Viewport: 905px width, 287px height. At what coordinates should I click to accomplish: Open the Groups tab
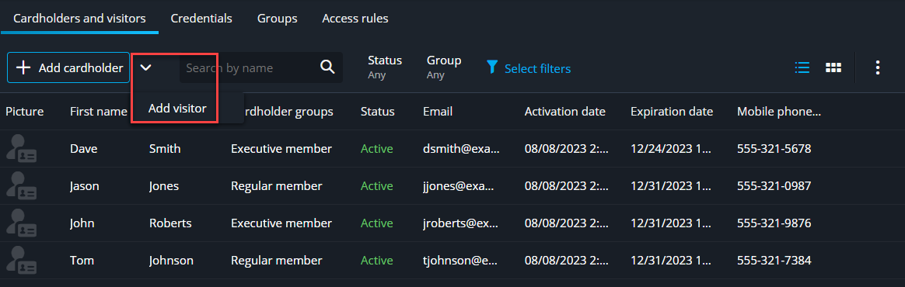[x=277, y=19]
